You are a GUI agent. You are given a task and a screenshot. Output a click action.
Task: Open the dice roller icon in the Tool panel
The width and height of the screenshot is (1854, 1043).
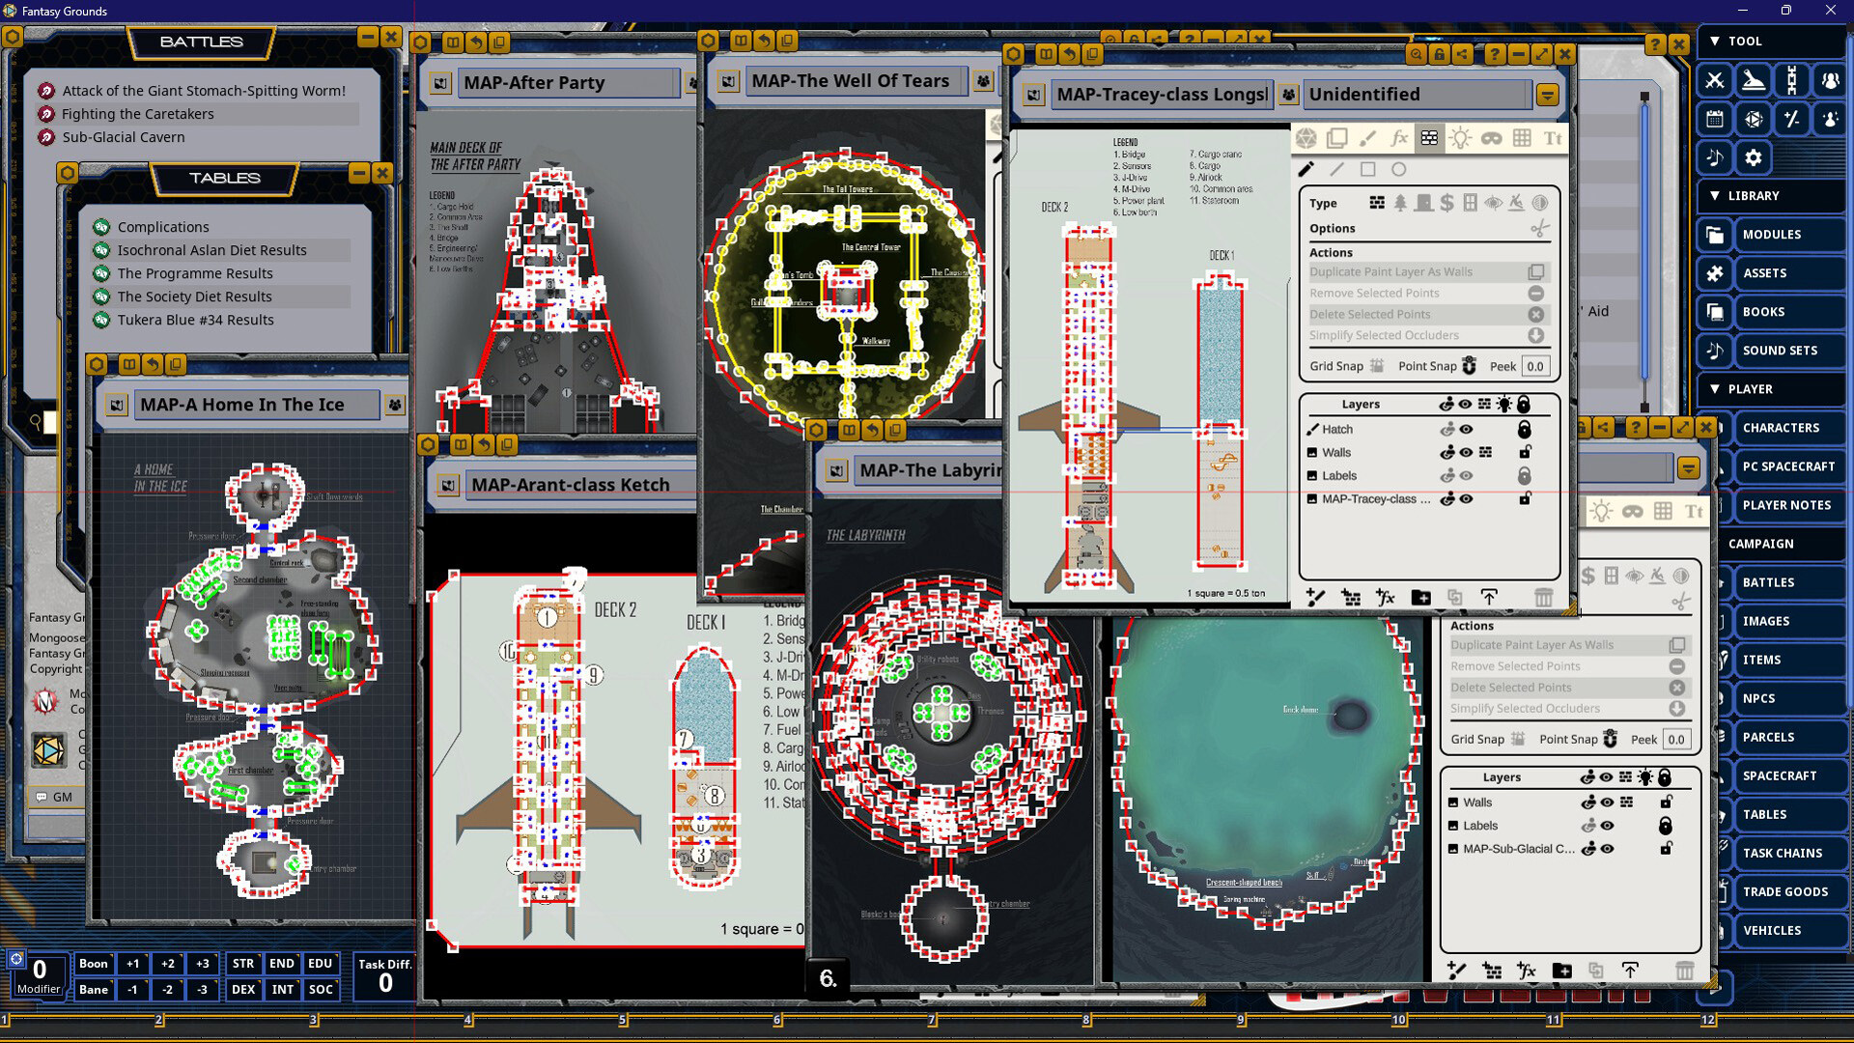click(x=1753, y=119)
